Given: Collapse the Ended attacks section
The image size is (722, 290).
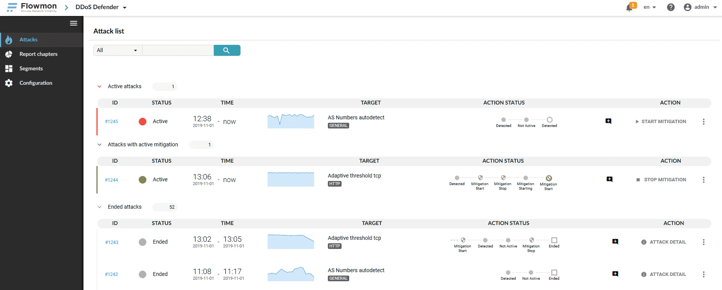Looking at the screenshot, I should (x=99, y=207).
